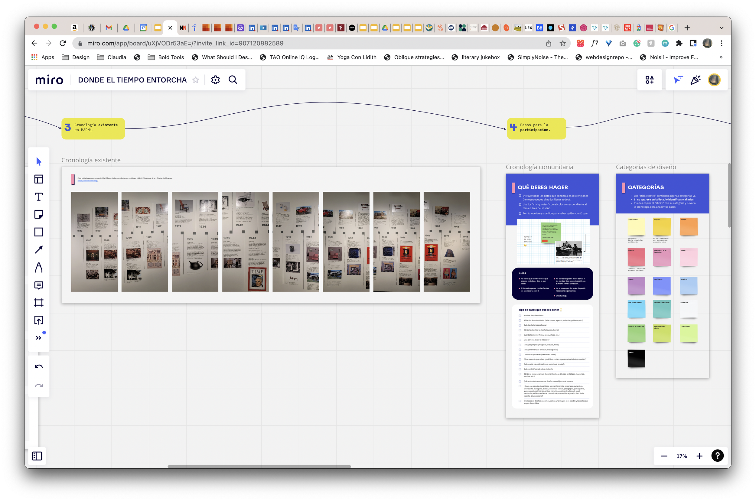Click timeline photo showing TIME magazine cover
Viewport: 756px width, 501px height.
pyautogui.click(x=245, y=242)
